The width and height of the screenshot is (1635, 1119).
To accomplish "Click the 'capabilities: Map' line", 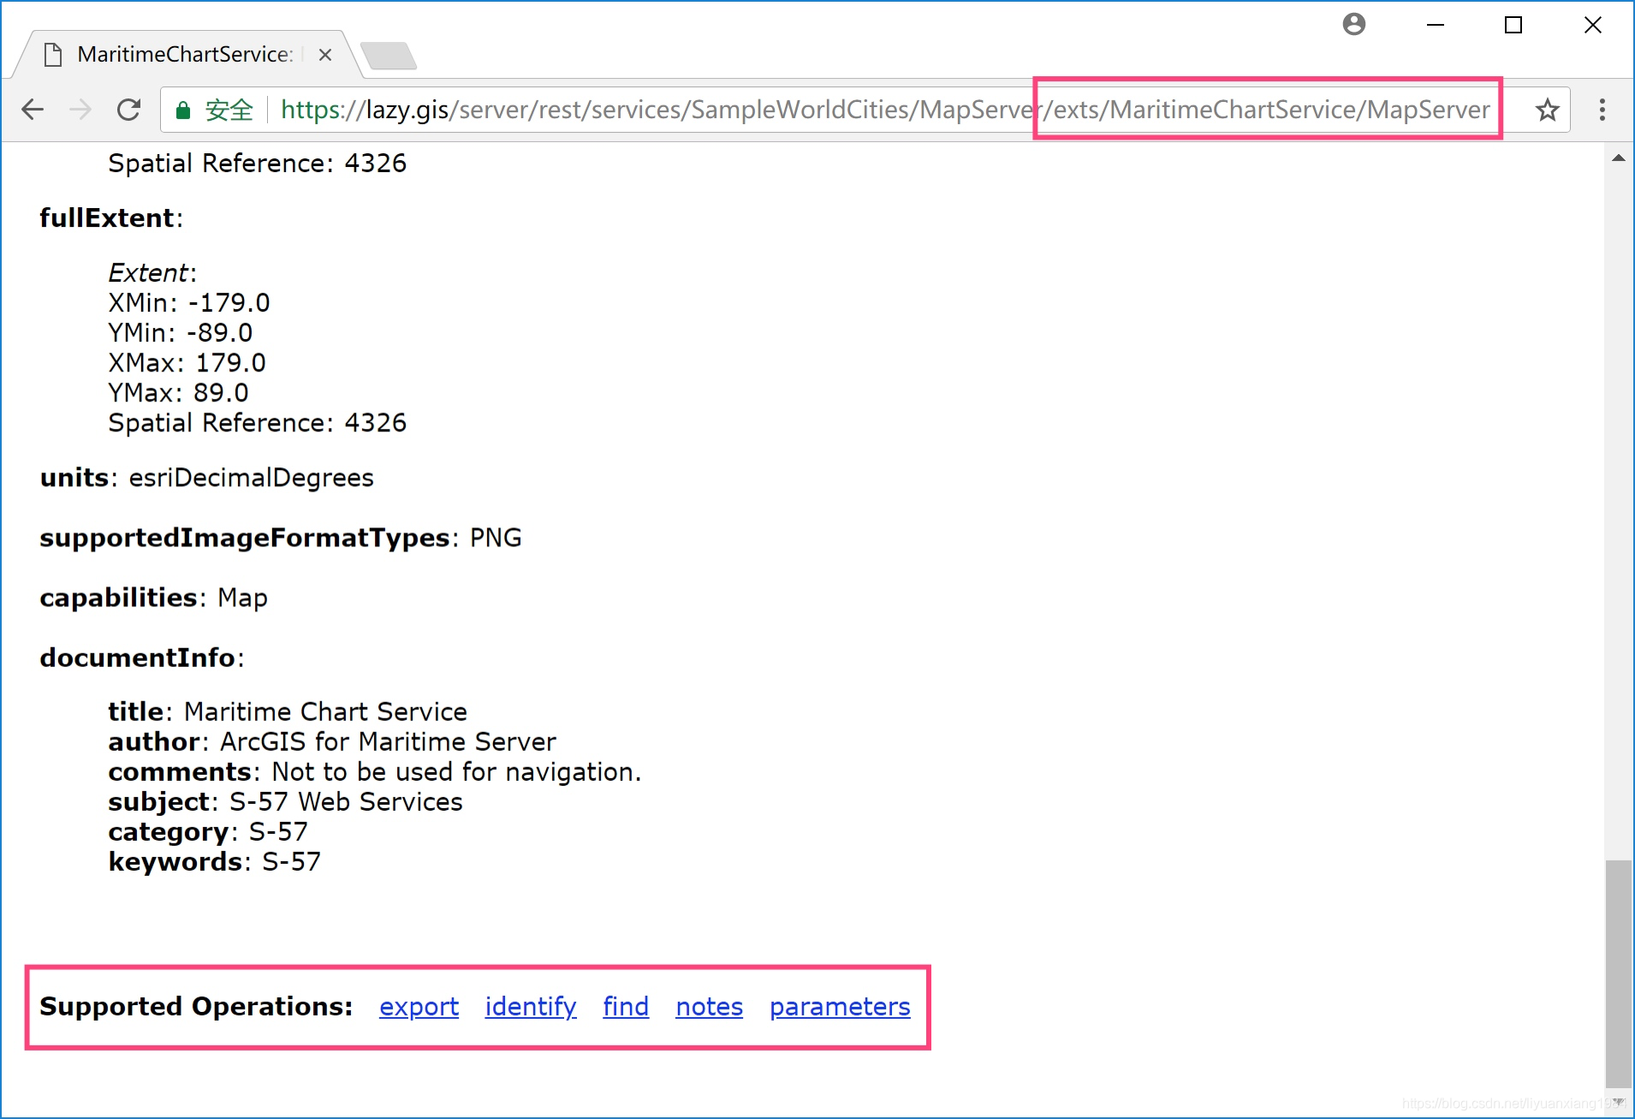I will [154, 598].
